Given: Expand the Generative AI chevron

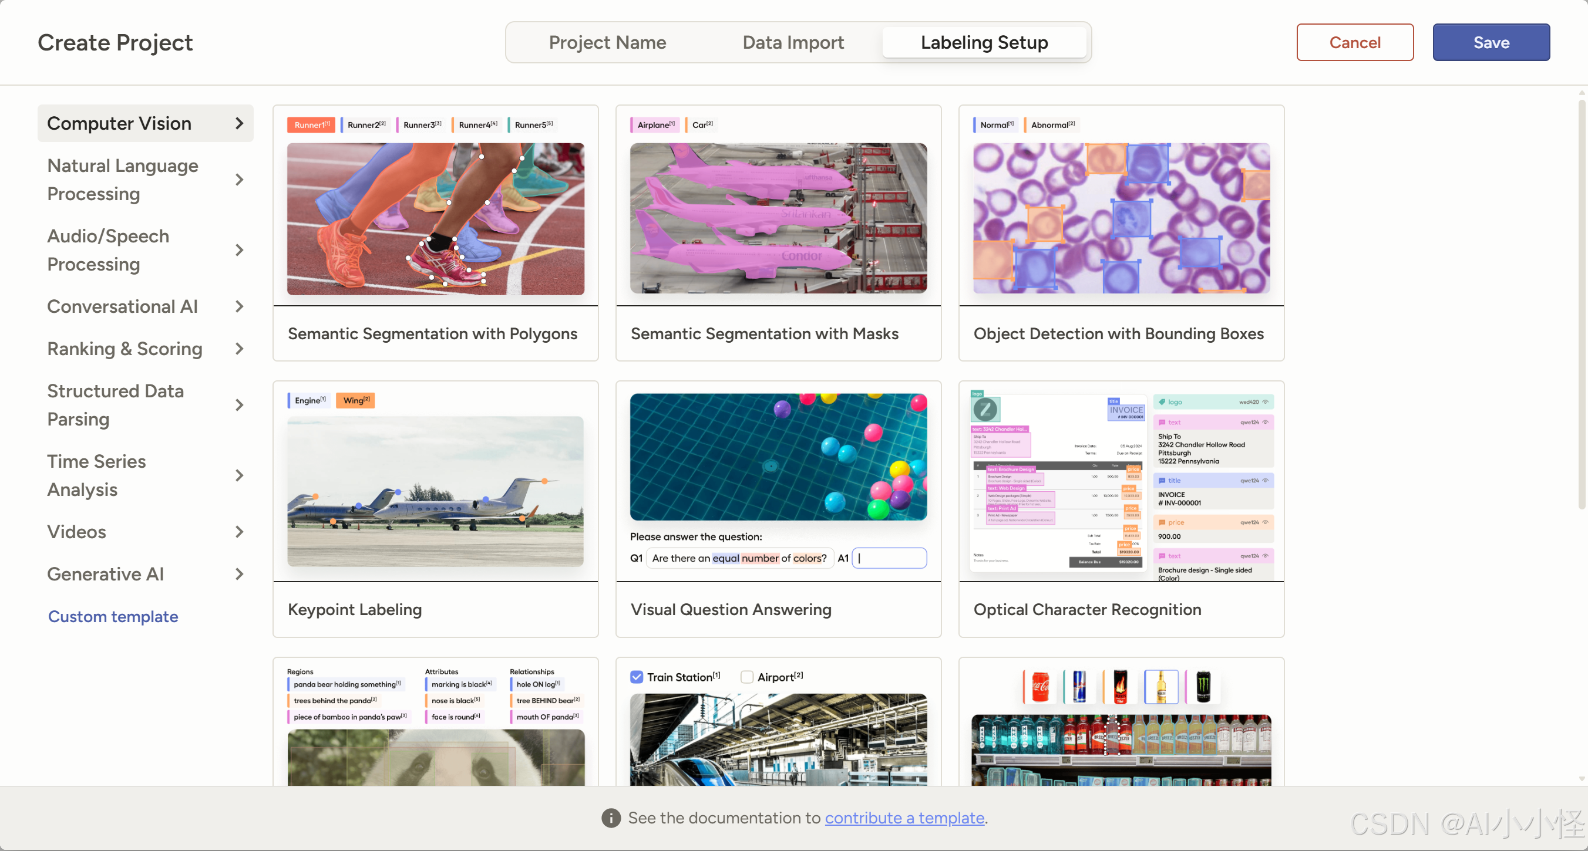Looking at the screenshot, I should pos(239,574).
